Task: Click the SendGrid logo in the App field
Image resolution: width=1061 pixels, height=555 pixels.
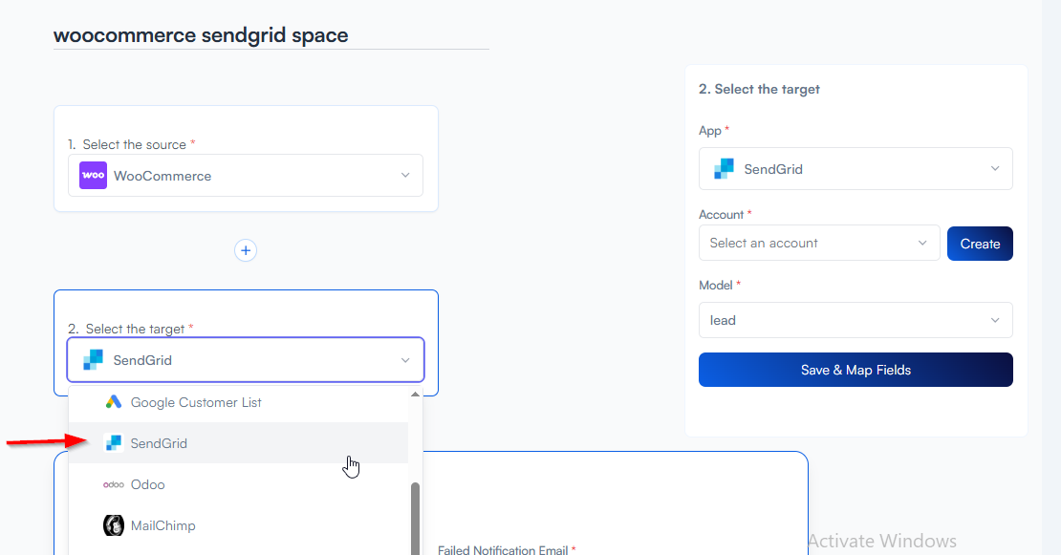Action: pos(724,169)
